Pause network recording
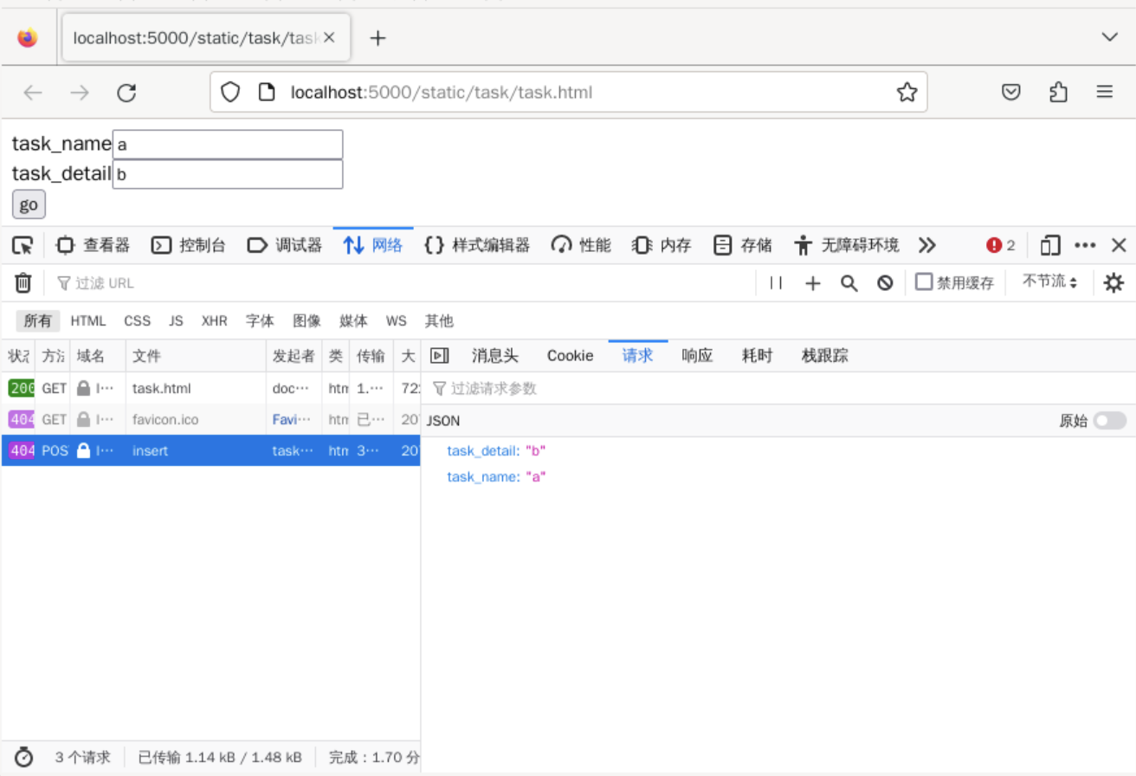Screen dimensions: 1136x776 point(776,283)
